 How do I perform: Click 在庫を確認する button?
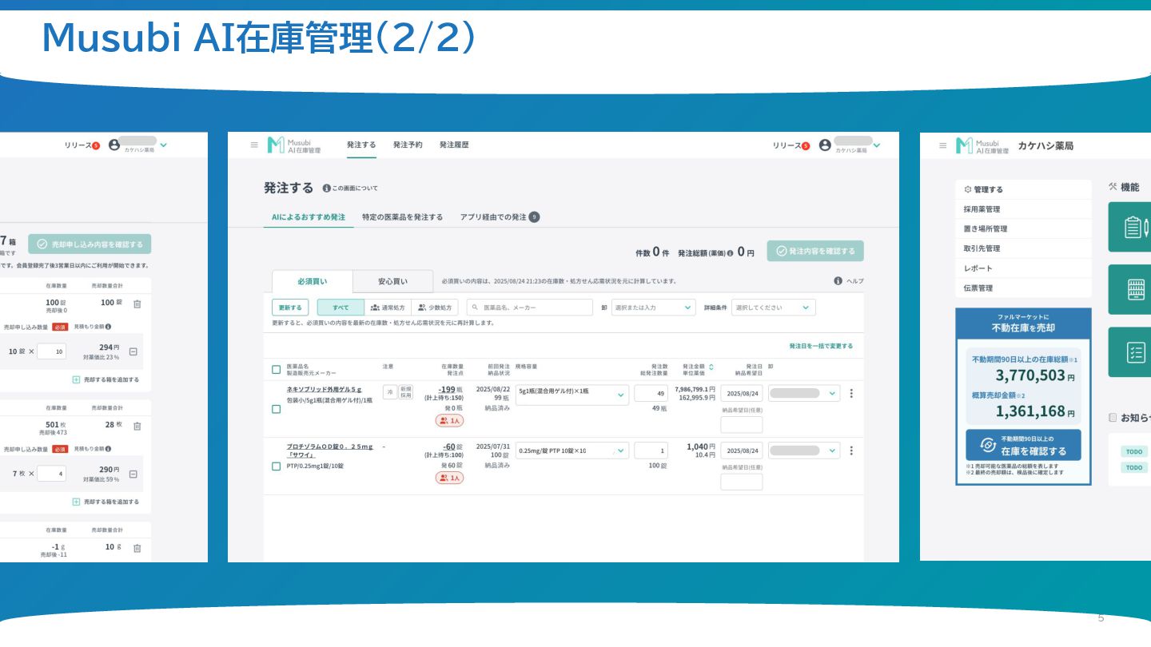pos(1023,445)
